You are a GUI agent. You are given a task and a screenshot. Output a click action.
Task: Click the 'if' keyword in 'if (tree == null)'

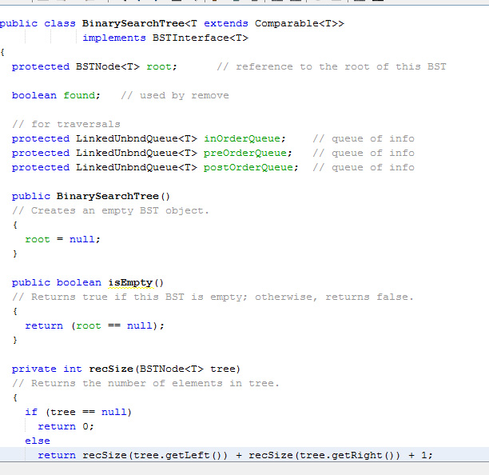pos(31,412)
